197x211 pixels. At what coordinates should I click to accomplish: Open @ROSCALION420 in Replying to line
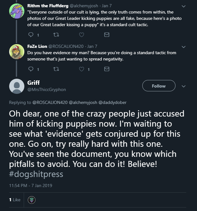(50, 102)
